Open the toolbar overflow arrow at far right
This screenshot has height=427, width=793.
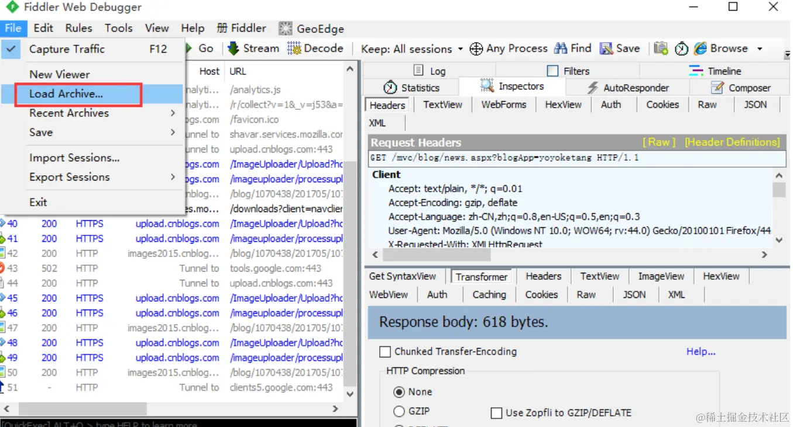click(787, 54)
